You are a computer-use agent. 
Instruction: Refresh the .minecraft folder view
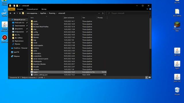103,13
